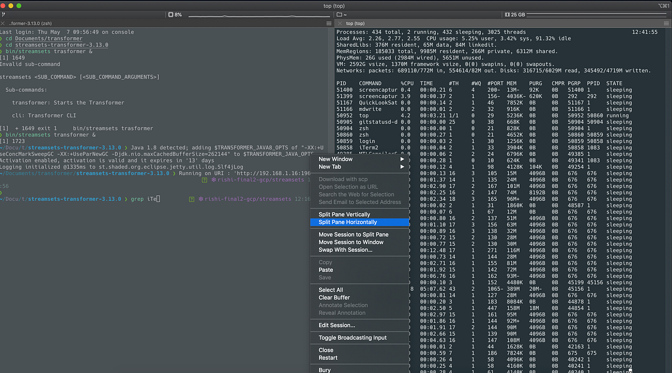672x373 pixels.
Task: Expand the New Tab submenu arrow
Action: (x=402, y=167)
